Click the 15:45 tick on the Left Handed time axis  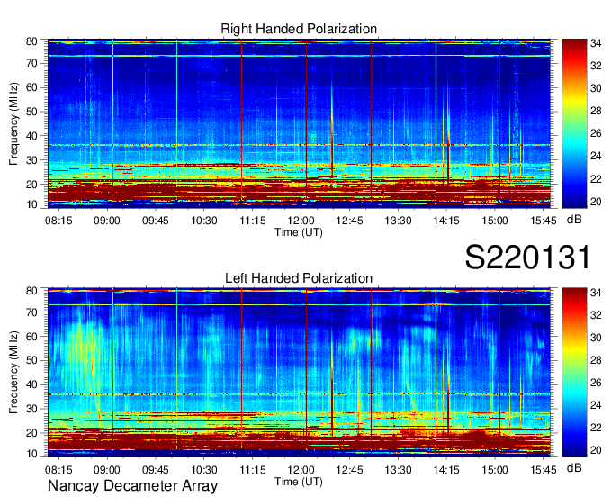click(544, 470)
